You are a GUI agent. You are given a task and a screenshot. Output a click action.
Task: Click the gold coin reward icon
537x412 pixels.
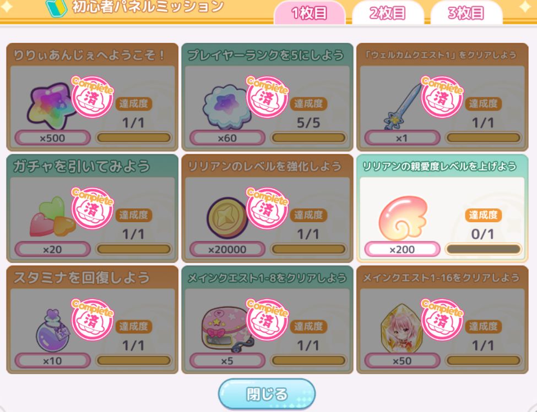coord(226,218)
